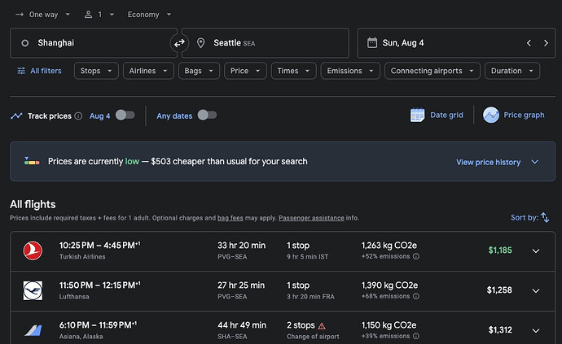Expand Turkish Airlines flight details
This screenshot has height=344, width=562.
(535, 250)
